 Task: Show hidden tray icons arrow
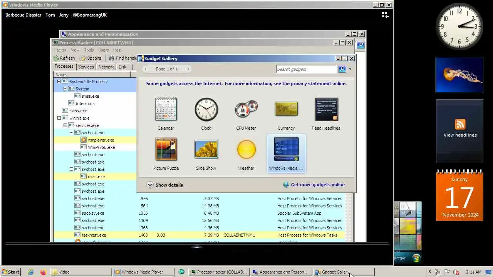429,272
